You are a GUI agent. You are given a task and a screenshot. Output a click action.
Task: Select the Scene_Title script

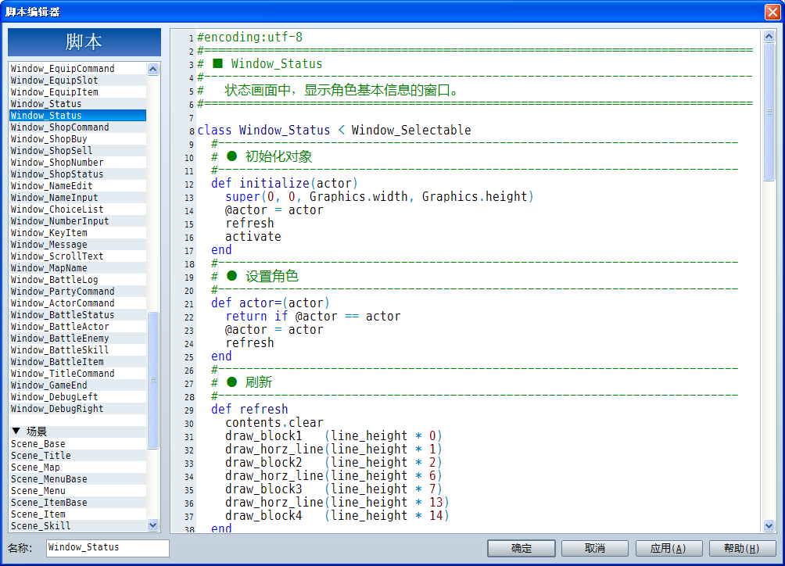pos(78,456)
